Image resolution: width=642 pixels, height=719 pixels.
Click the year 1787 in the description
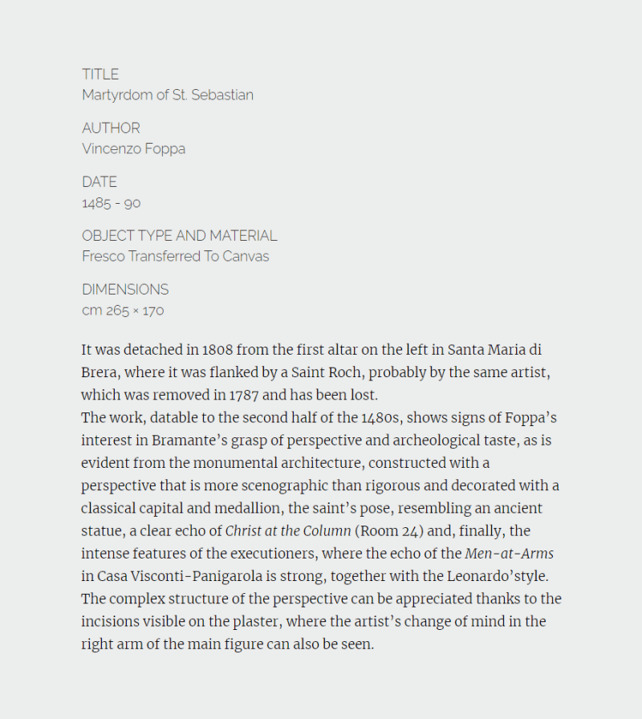243,395
